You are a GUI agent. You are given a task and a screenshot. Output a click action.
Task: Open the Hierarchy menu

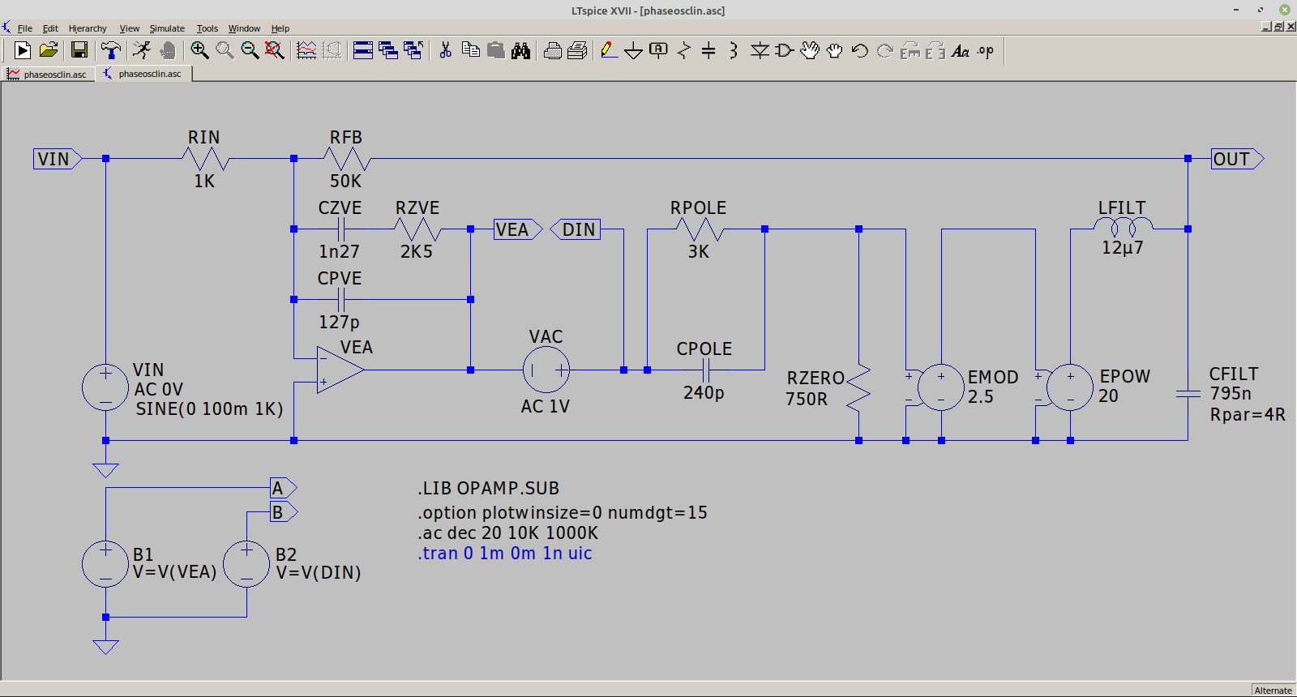(x=88, y=28)
